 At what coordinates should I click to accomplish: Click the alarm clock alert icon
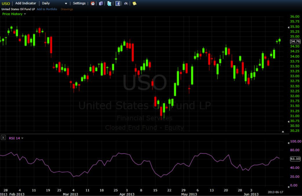coord(93,3)
